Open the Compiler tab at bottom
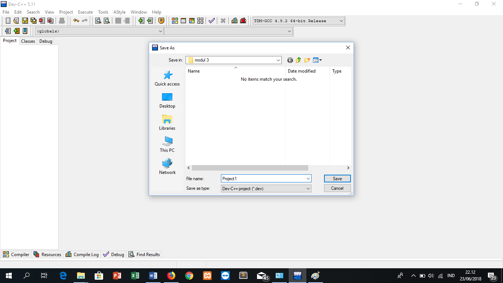This screenshot has width=503, height=283. [x=16, y=254]
